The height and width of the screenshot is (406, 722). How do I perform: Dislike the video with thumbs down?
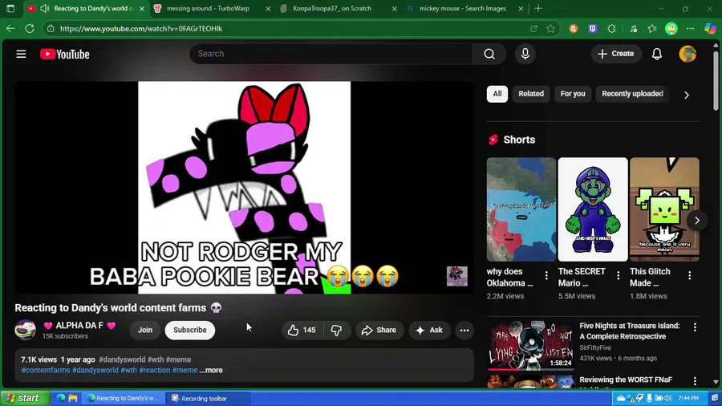[x=337, y=330]
